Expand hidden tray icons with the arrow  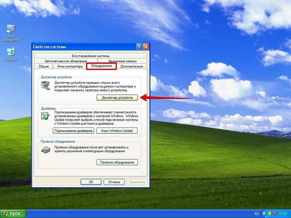(265, 214)
